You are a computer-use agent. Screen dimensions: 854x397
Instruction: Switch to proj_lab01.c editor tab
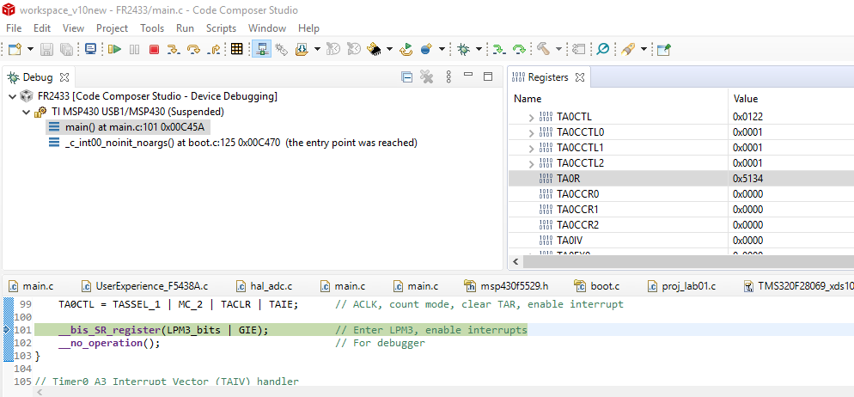(x=682, y=285)
